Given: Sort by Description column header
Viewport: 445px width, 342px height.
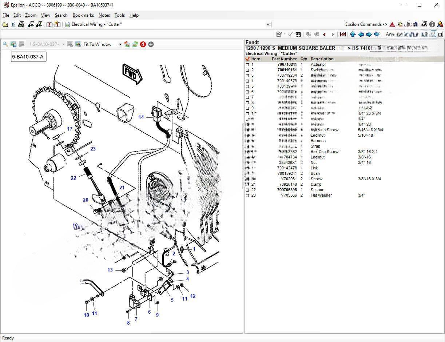Looking at the screenshot, I should 322,59.
